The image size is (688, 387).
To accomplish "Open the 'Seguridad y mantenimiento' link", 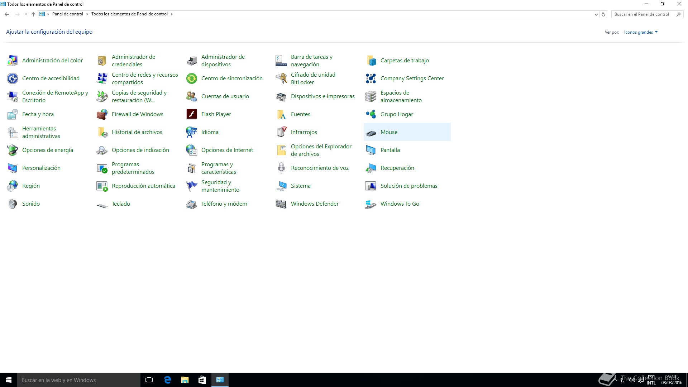I will point(220,186).
